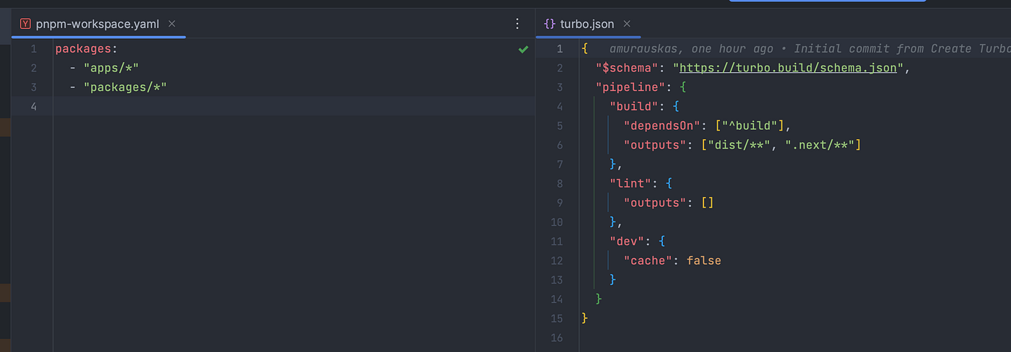
Task: Select line number 4 in pnpm-workspace.yaml gutter
Action: (33, 106)
